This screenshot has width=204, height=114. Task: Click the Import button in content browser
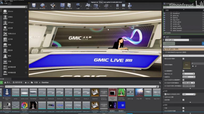7,83
